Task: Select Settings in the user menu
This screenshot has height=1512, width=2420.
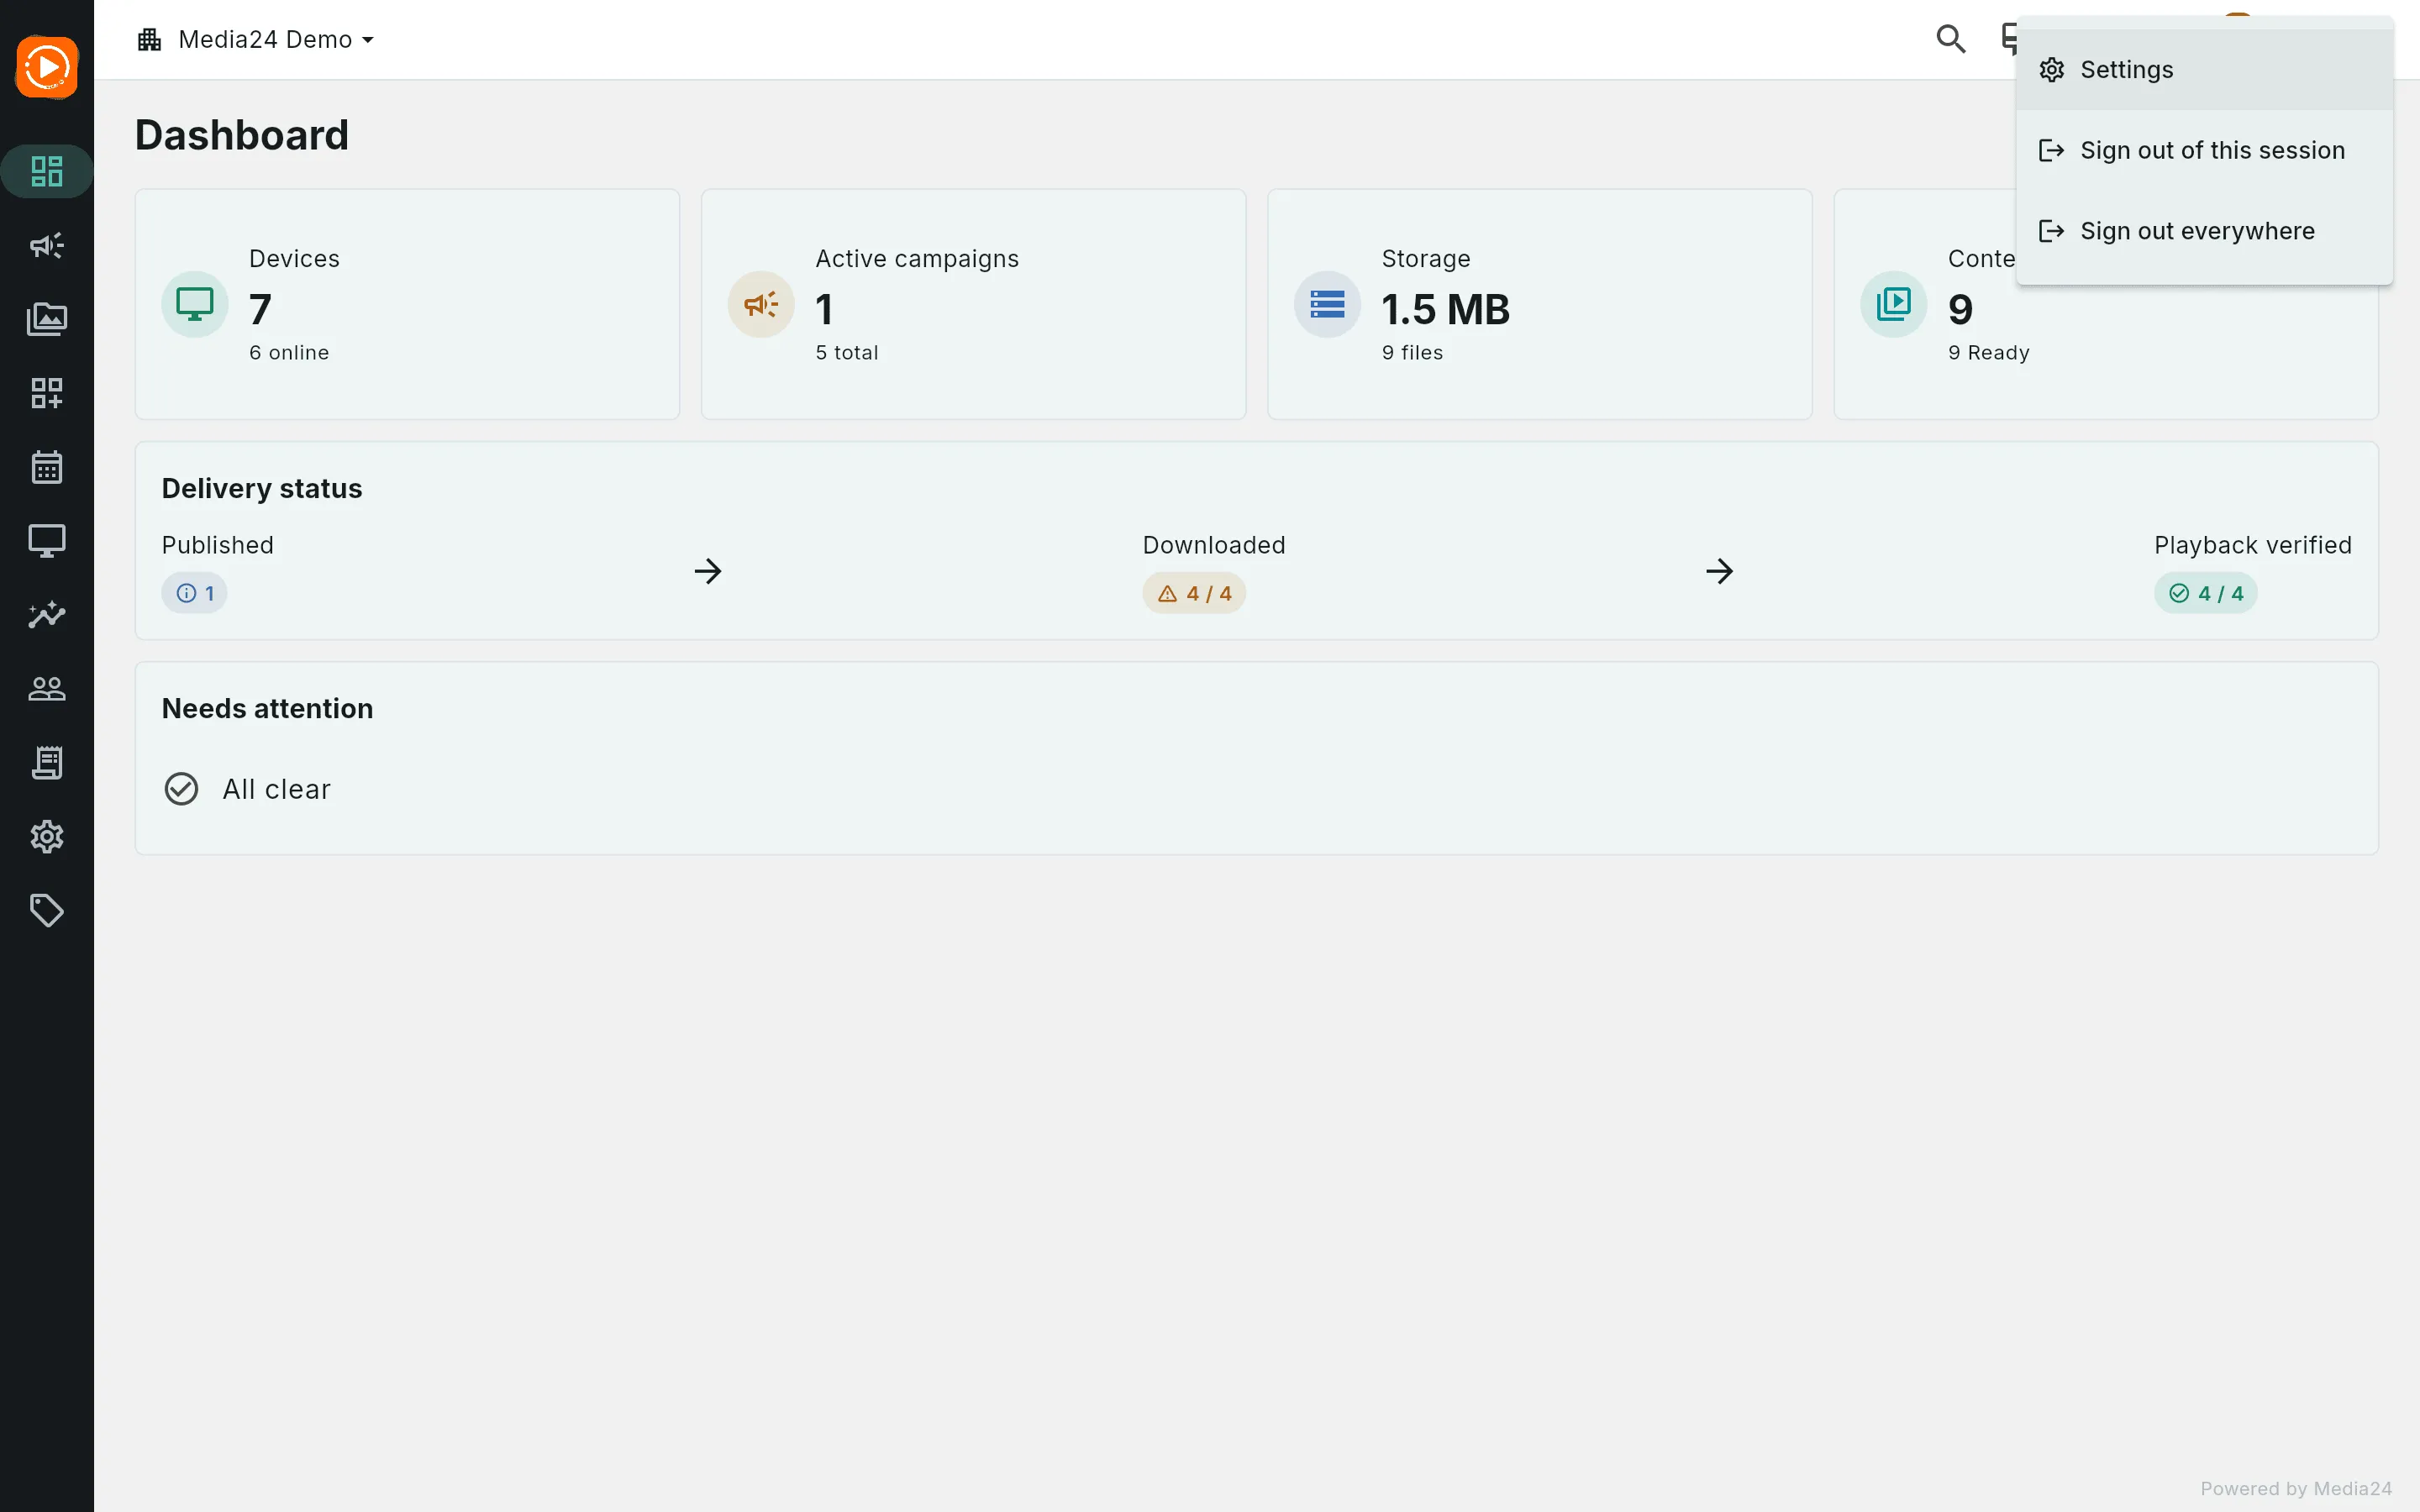Action: pyautogui.click(x=2204, y=70)
